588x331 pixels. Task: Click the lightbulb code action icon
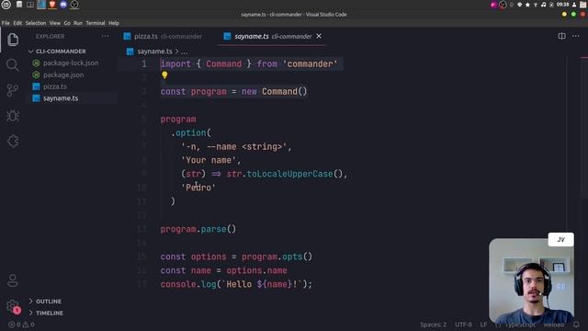(164, 75)
